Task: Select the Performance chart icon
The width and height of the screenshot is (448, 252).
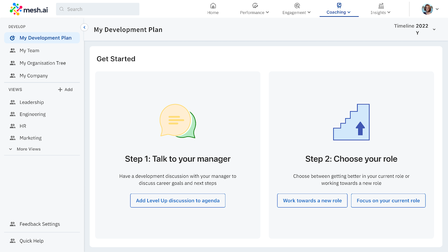Action: [255, 5]
